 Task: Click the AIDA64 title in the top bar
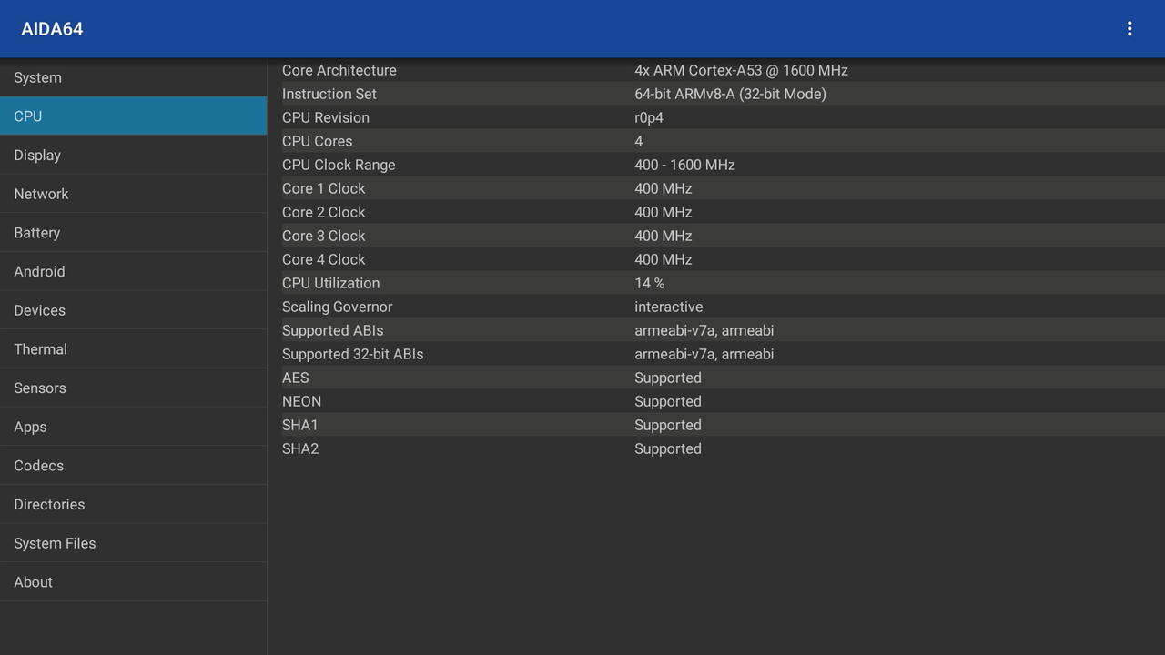[x=52, y=28]
